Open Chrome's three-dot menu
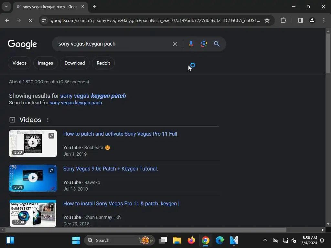The image size is (331, 248). (x=324, y=20)
